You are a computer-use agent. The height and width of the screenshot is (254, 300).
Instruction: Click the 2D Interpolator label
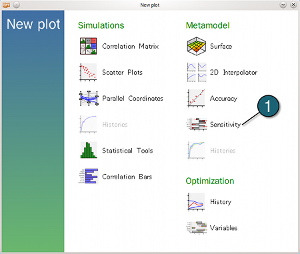click(x=233, y=72)
